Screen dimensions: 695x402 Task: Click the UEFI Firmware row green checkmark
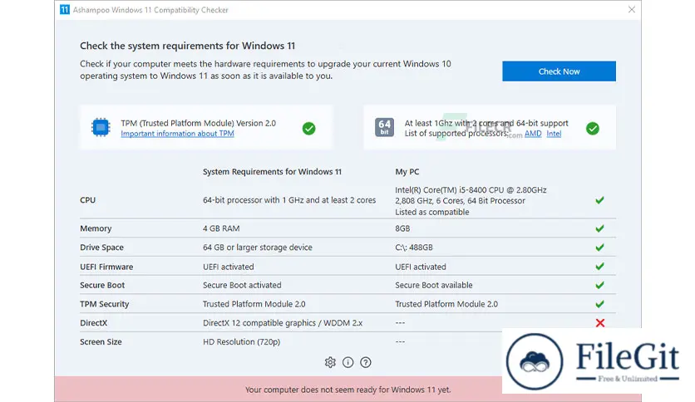[x=599, y=266]
